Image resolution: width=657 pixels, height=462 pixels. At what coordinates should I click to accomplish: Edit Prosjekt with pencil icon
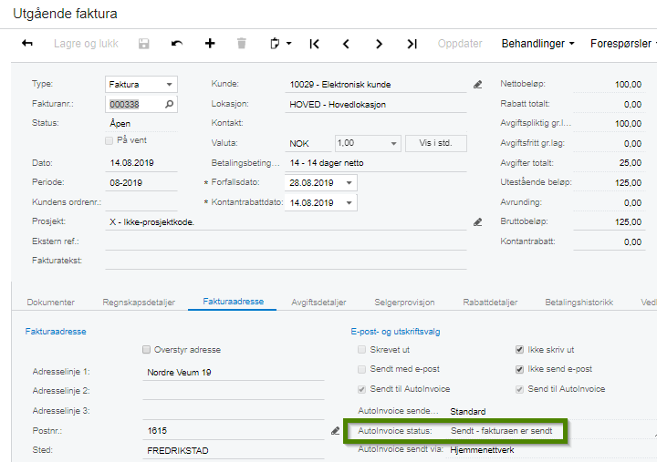click(x=477, y=221)
